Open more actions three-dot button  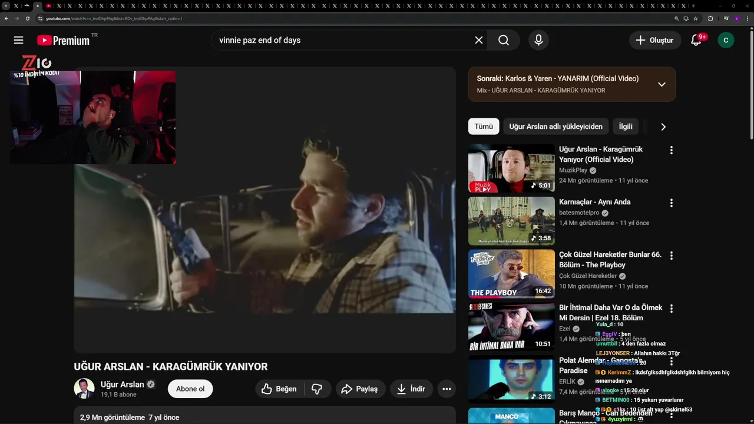pyautogui.click(x=447, y=389)
